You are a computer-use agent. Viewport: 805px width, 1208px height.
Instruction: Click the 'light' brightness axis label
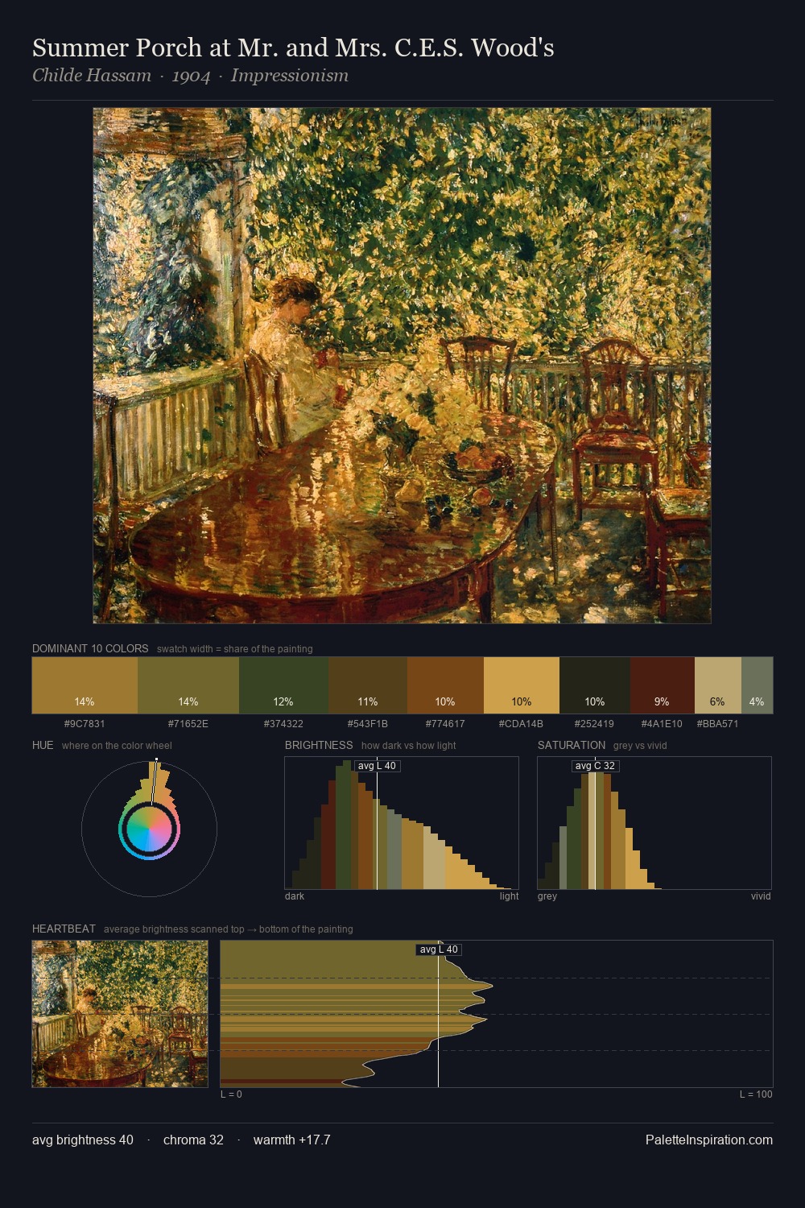point(510,896)
